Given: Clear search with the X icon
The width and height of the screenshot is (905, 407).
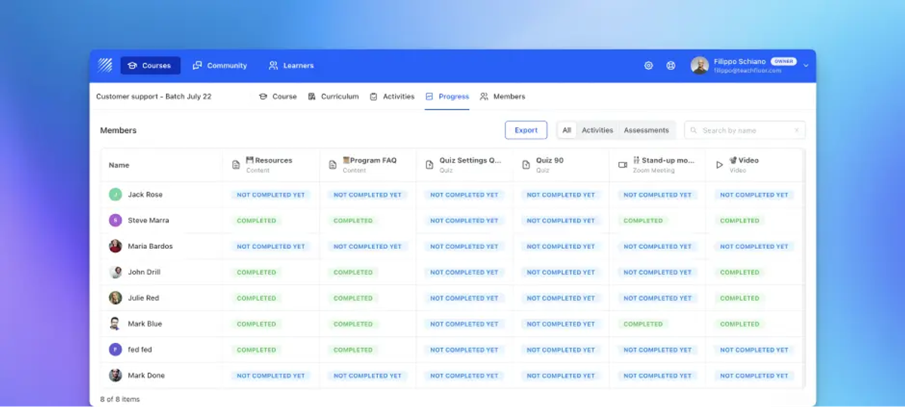Looking at the screenshot, I should [x=796, y=130].
